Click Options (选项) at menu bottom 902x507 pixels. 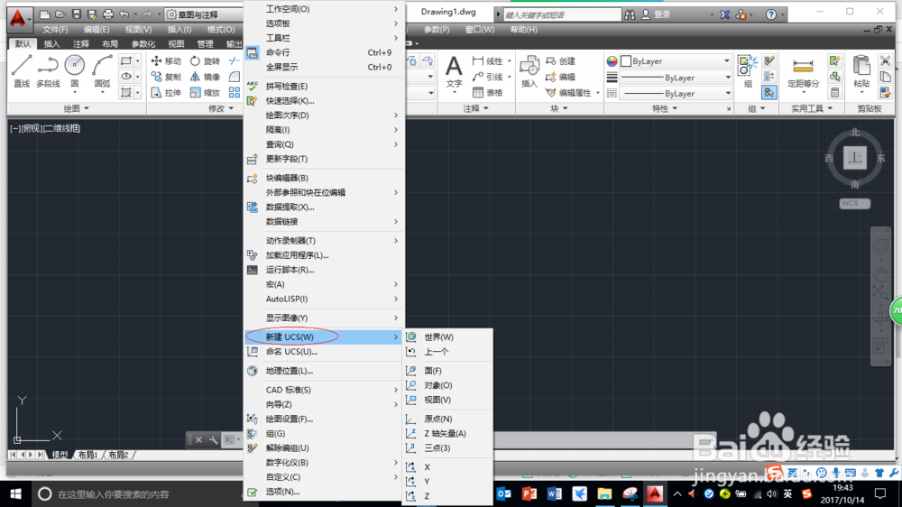pos(325,492)
